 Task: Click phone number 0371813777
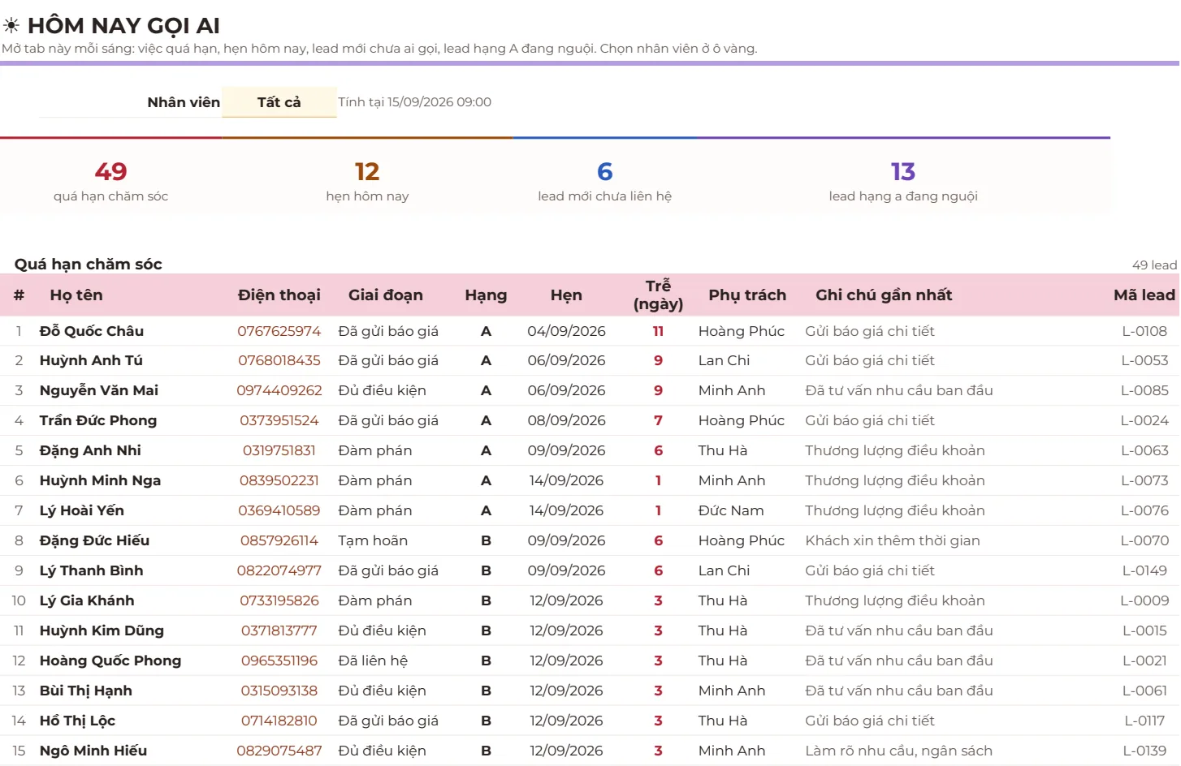tap(279, 630)
